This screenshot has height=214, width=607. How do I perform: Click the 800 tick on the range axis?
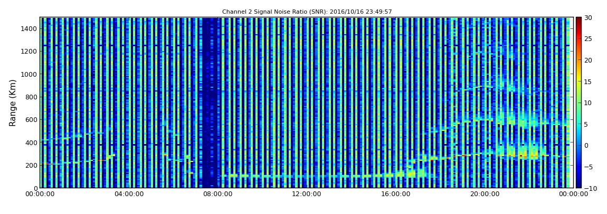tap(31, 97)
